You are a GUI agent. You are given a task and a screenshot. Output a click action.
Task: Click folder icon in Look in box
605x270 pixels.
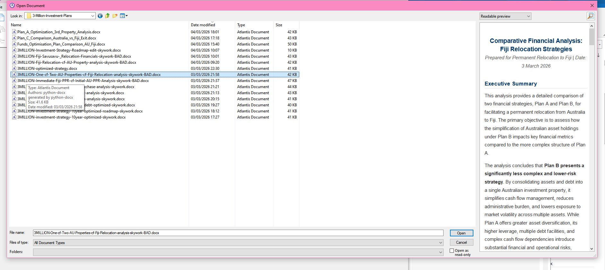29,16
